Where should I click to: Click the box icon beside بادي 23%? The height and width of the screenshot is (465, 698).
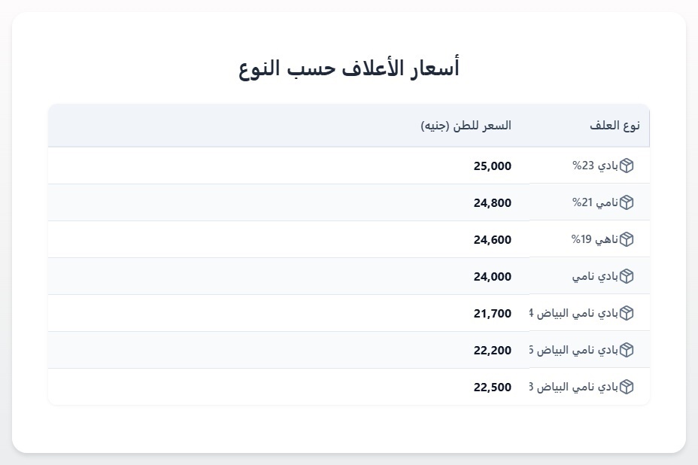point(626,166)
